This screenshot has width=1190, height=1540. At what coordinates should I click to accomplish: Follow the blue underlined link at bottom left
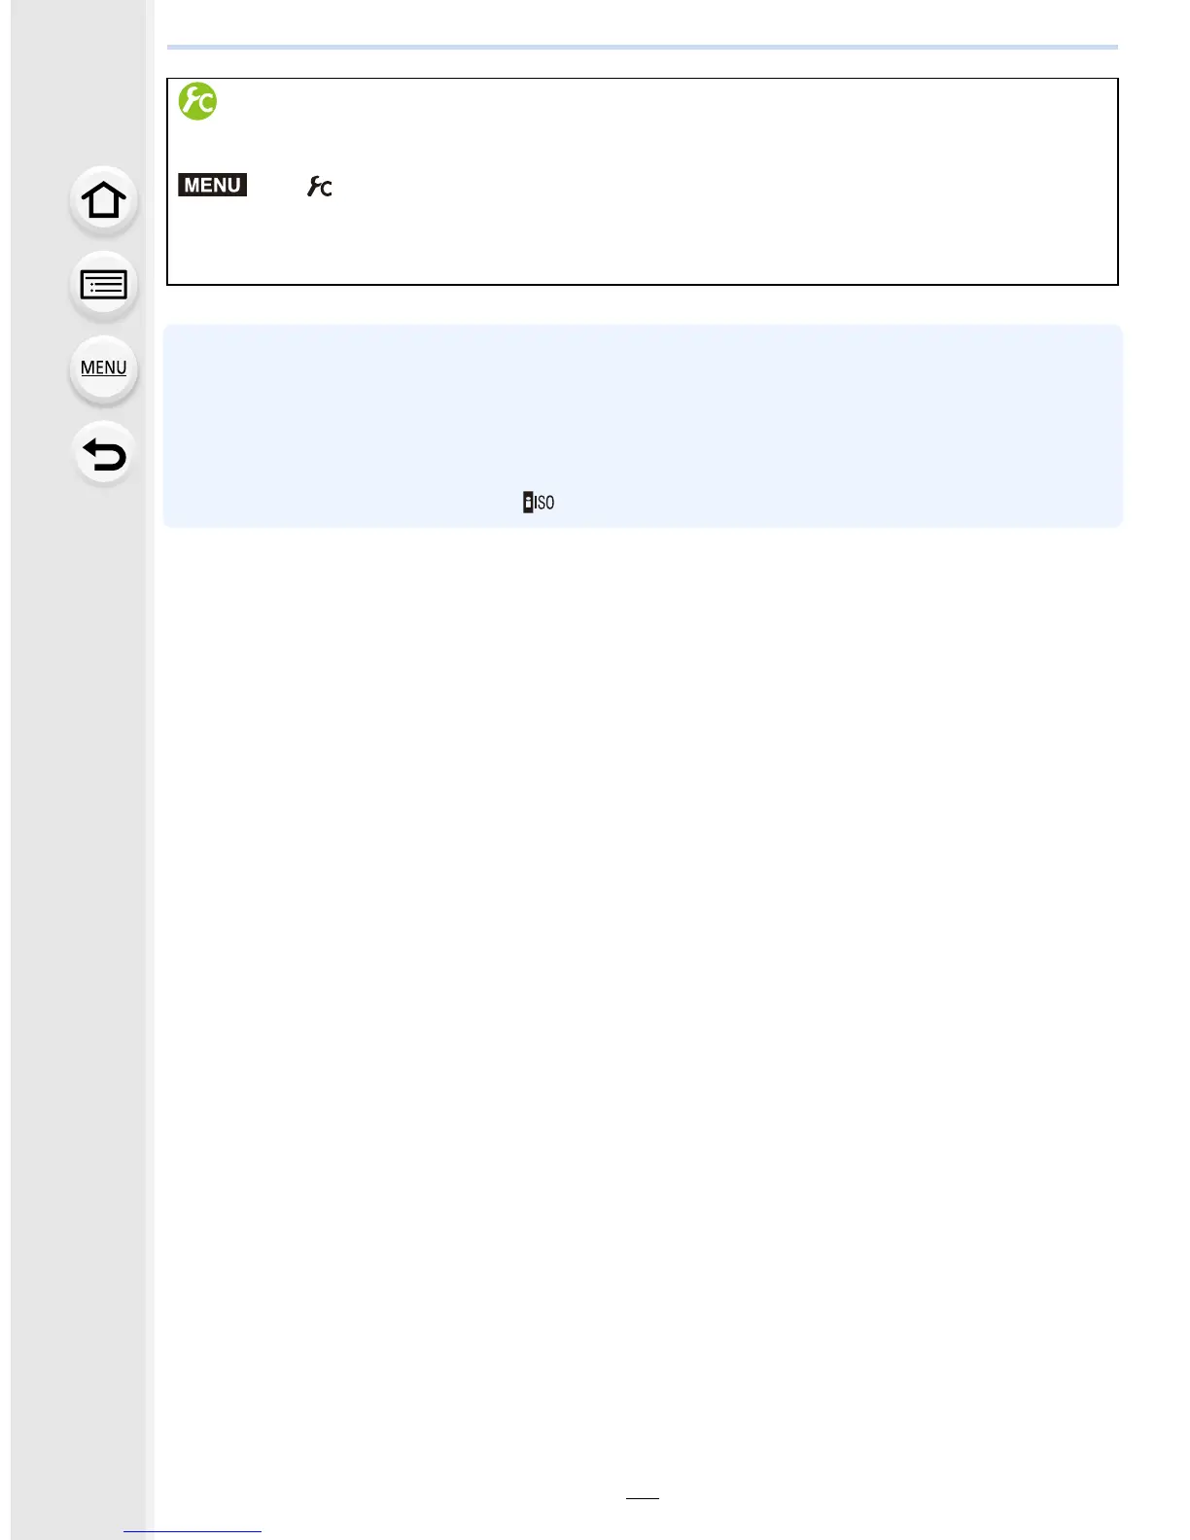pos(192,1531)
